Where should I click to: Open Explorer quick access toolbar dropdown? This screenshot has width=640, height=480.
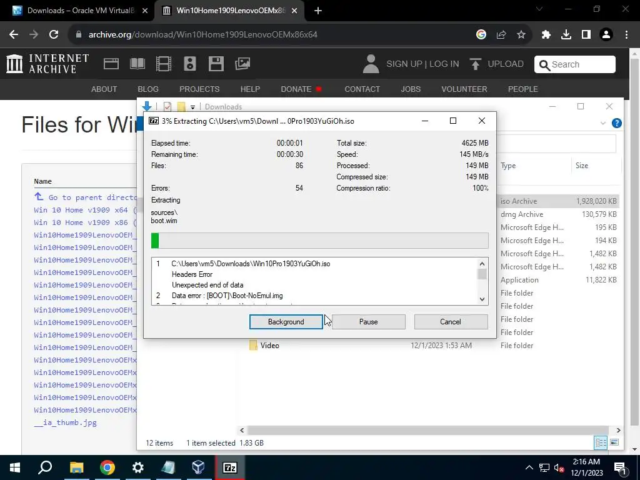(192, 107)
